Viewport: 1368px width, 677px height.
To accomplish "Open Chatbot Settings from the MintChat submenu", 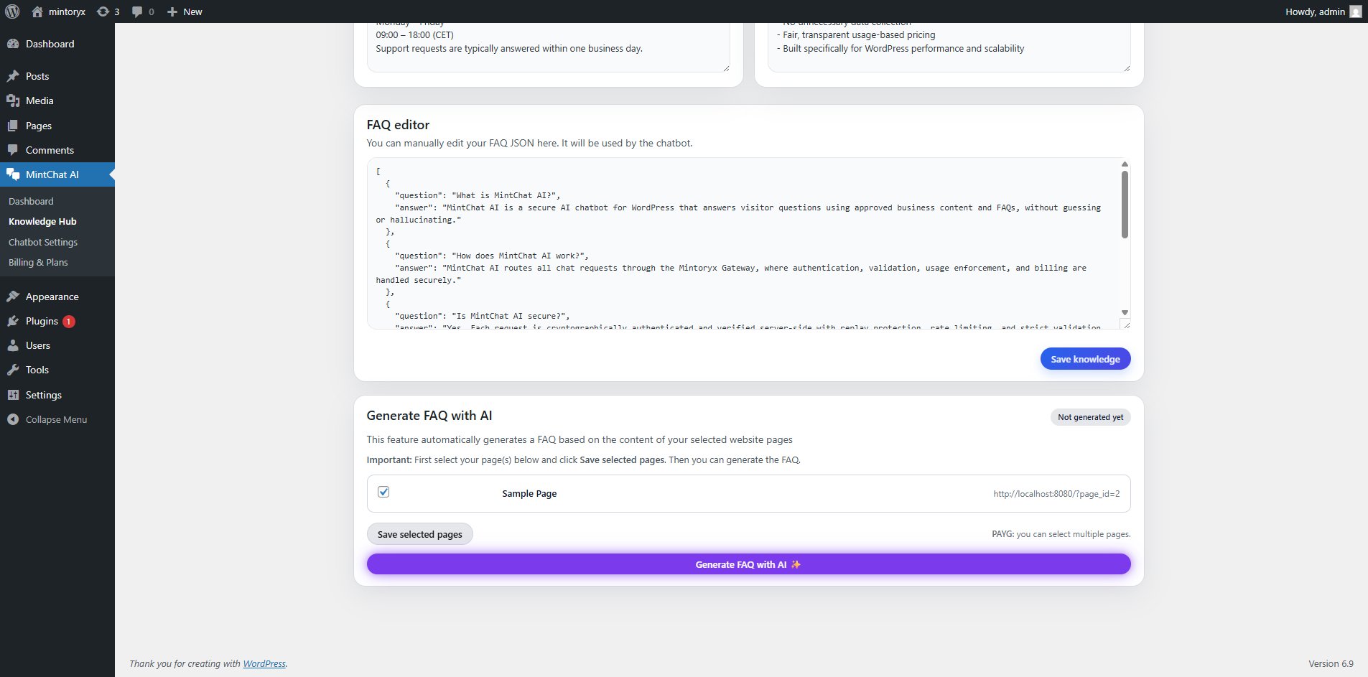I will click(x=43, y=242).
